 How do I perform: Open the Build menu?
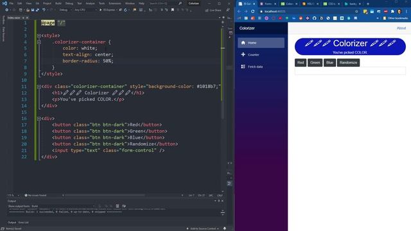(58, 3)
